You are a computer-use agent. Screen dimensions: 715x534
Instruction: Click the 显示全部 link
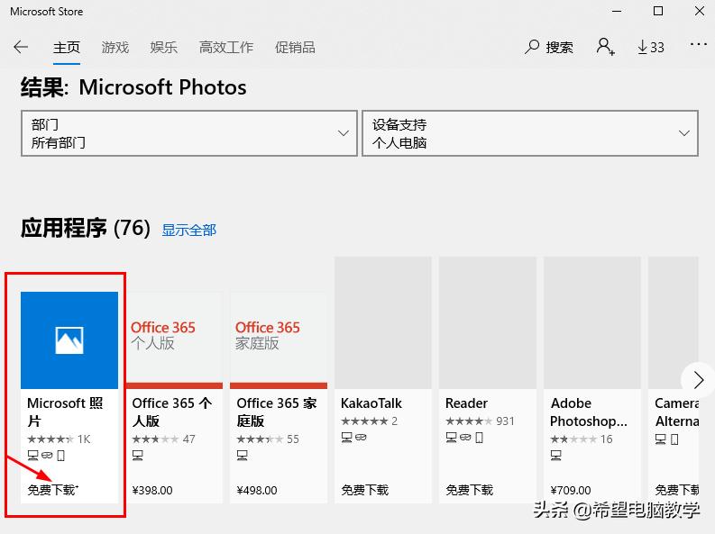point(188,230)
